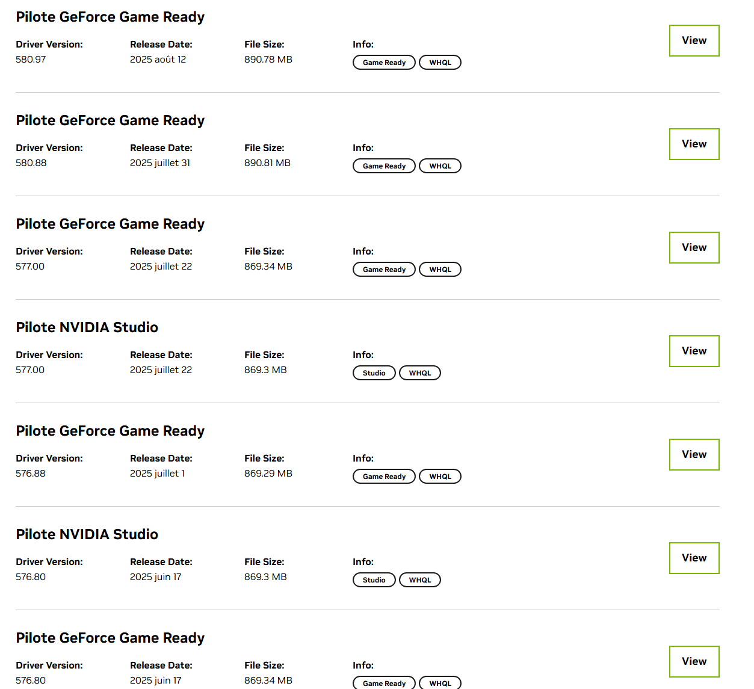This screenshot has width=754, height=689.
Task: Click Studio badge on driver 577.00
Action: tap(374, 373)
